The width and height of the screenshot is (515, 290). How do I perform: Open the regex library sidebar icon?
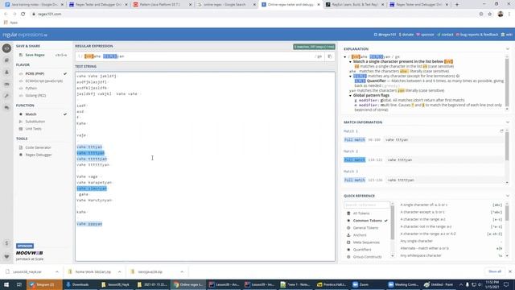(6, 60)
